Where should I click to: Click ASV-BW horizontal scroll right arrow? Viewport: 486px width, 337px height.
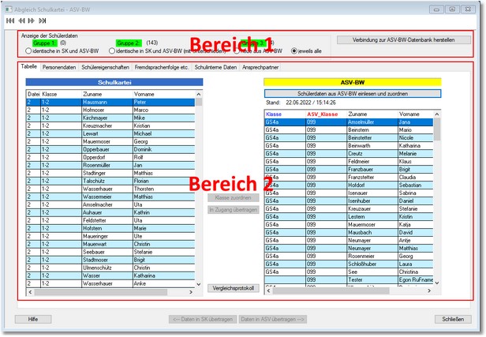pos(429,290)
